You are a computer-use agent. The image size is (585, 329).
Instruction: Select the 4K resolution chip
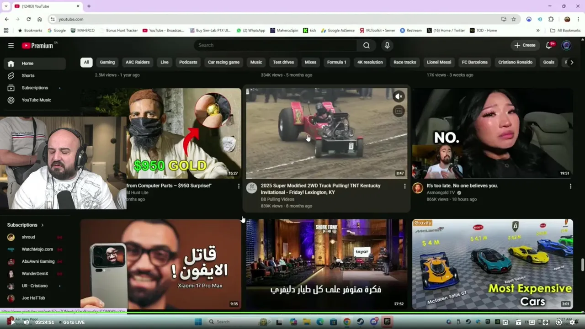click(370, 62)
